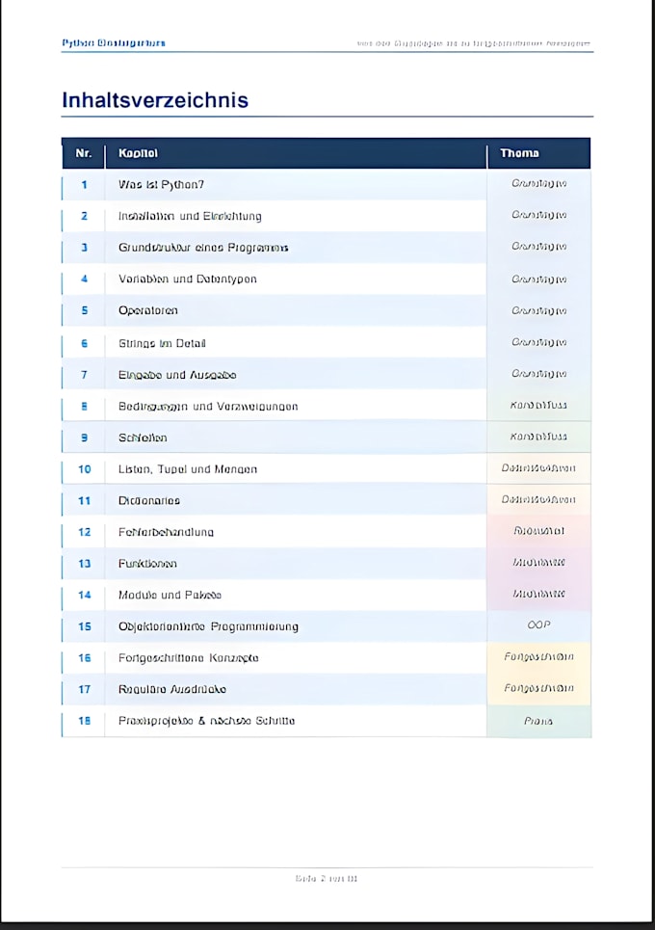Click the 'Kapitel' column header
This screenshot has height=930, width=655.
pyautogui.click(x=138, y=153)
